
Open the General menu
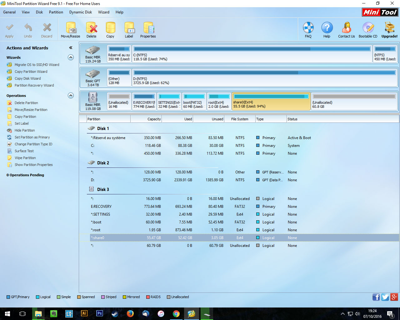pyautogui.click(x=9, y=12)
